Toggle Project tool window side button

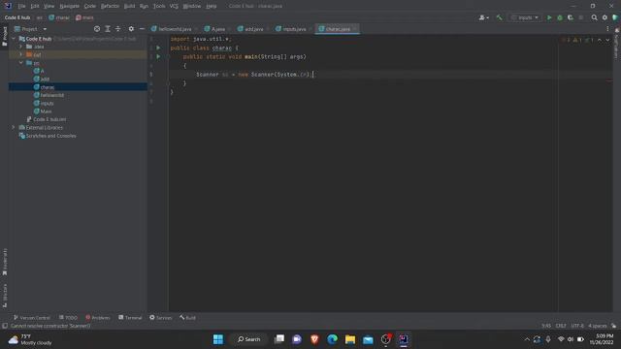[x=5, y=36]
